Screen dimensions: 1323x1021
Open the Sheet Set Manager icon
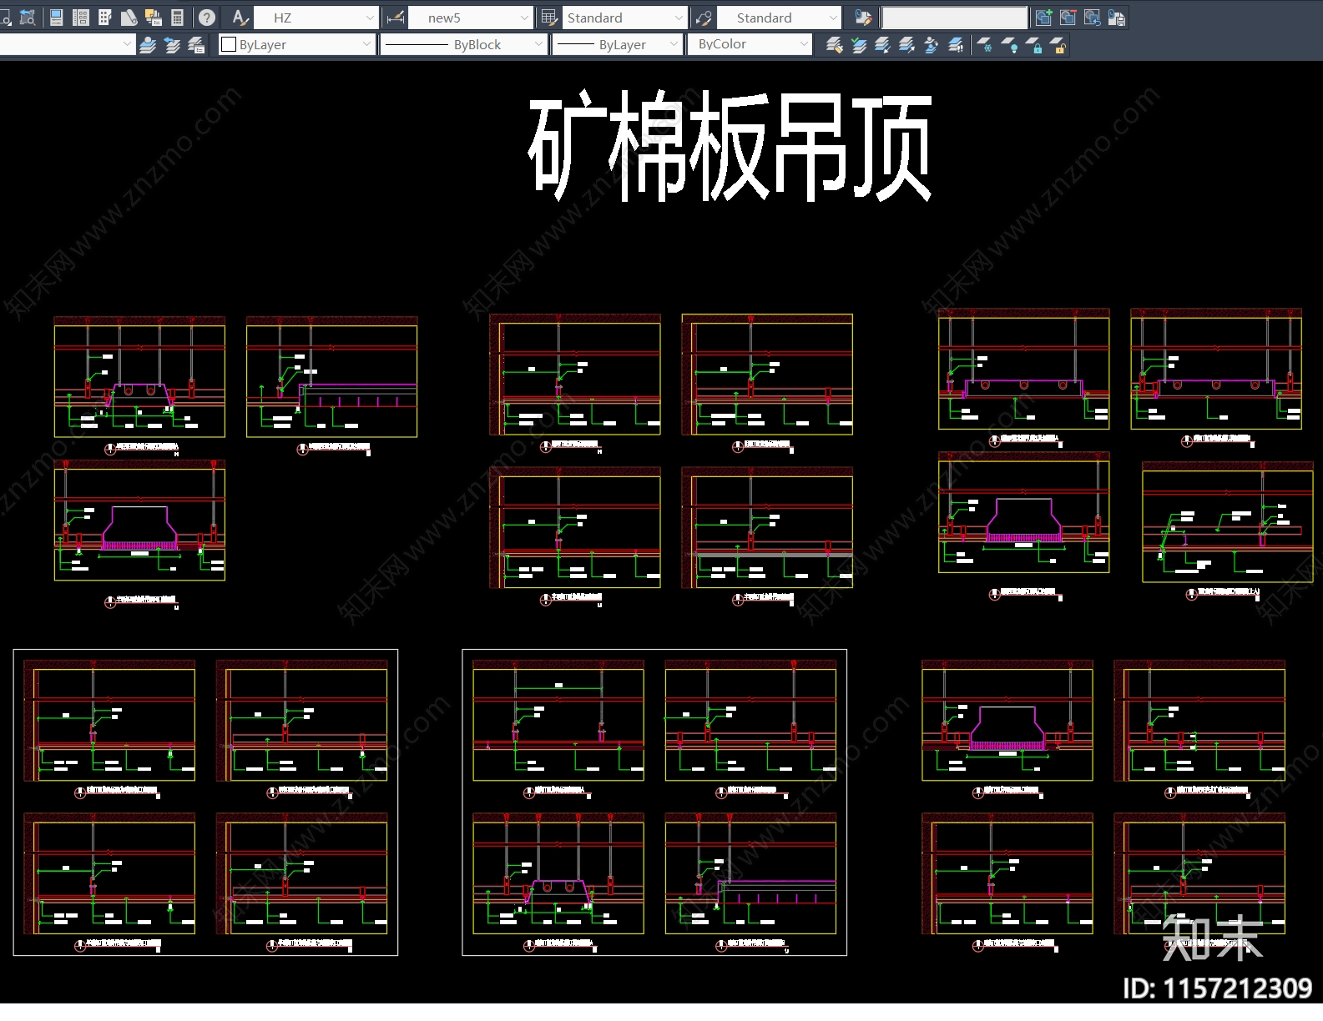(x=129, y=17)
